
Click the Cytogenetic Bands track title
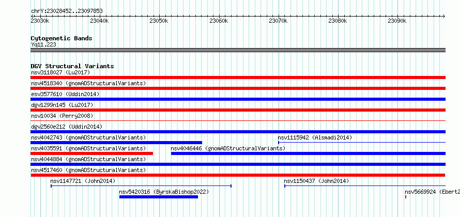(x=62, y=38)
